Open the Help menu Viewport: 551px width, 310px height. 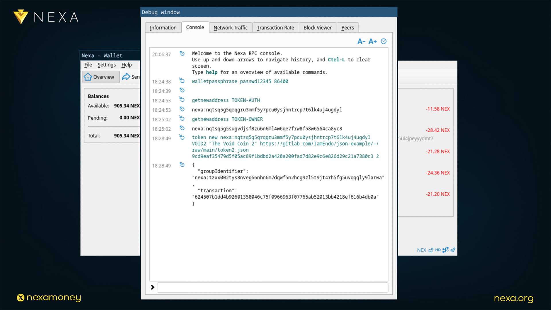click(126, 65)
